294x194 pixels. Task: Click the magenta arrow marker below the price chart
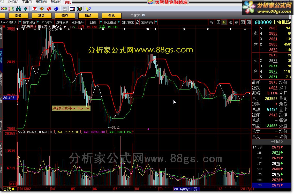pos(148,129)
